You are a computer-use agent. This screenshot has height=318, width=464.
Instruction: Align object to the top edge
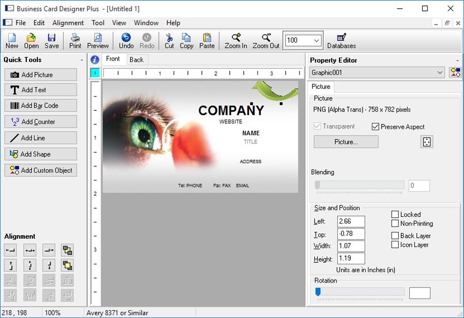pos(10,265)
